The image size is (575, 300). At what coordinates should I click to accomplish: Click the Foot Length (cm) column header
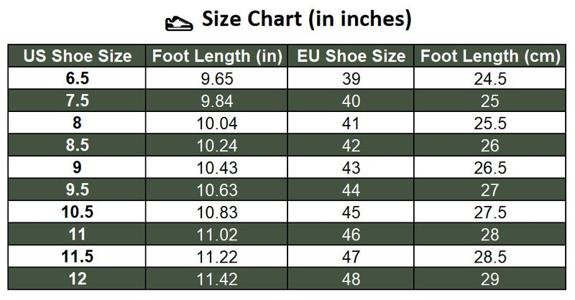coord(490,56)
